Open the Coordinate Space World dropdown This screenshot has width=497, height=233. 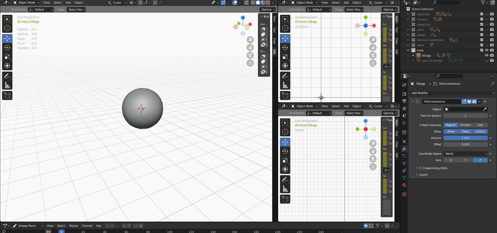466,154
